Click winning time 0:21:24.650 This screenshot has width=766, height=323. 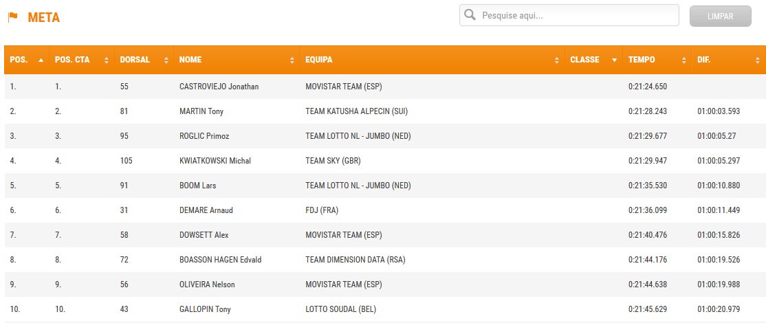pos(648,87)
